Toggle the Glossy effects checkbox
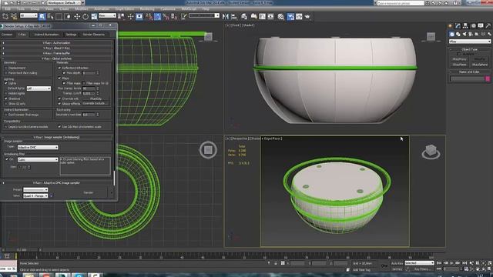The width and height of the screenshot is (493, 277). coord(59,104)
